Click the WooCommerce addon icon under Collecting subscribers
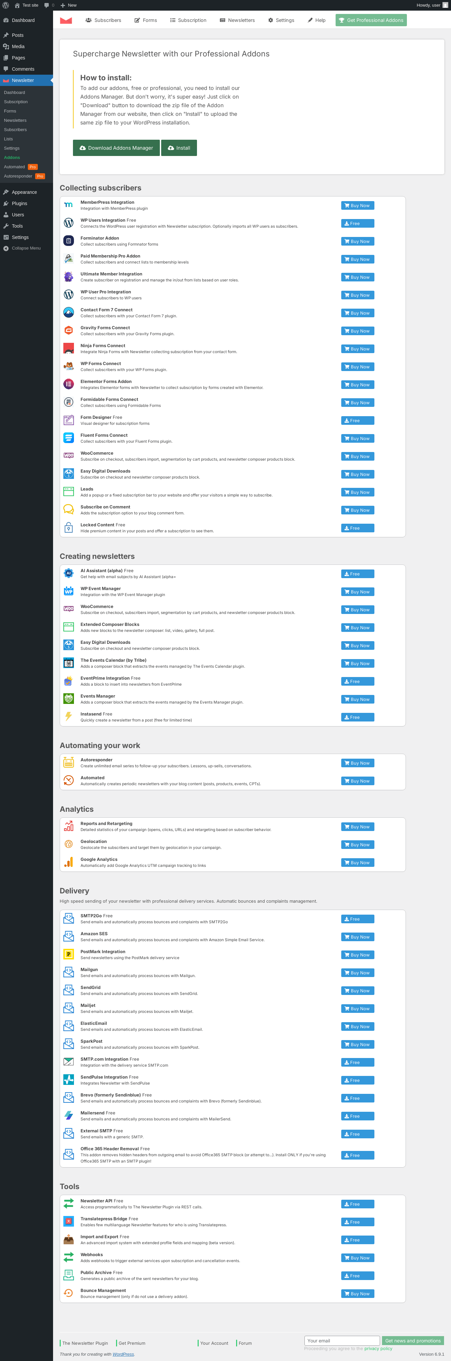 point(69,455)
